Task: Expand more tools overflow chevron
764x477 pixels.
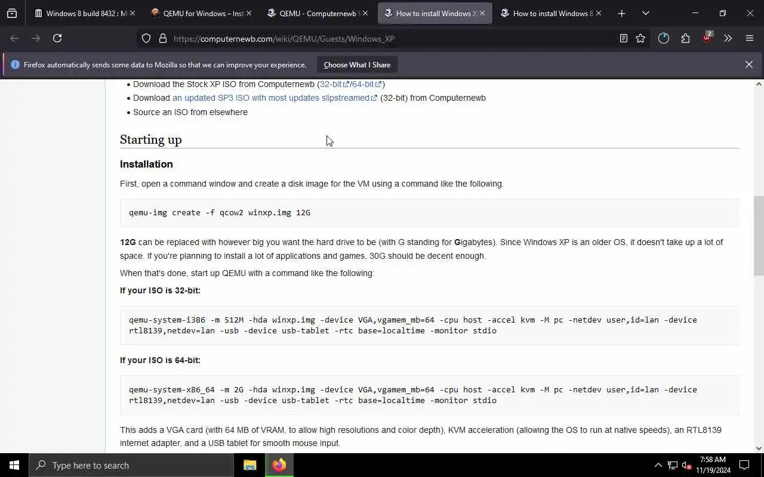Action: (x=728, y=38)
